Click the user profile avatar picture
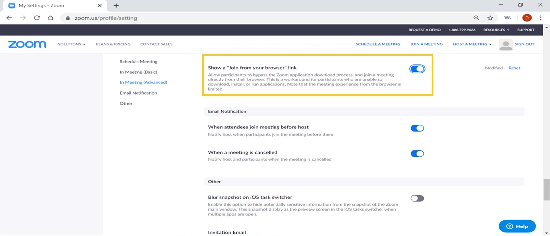The width and height of the screenshot is (550, 236). 506,44
